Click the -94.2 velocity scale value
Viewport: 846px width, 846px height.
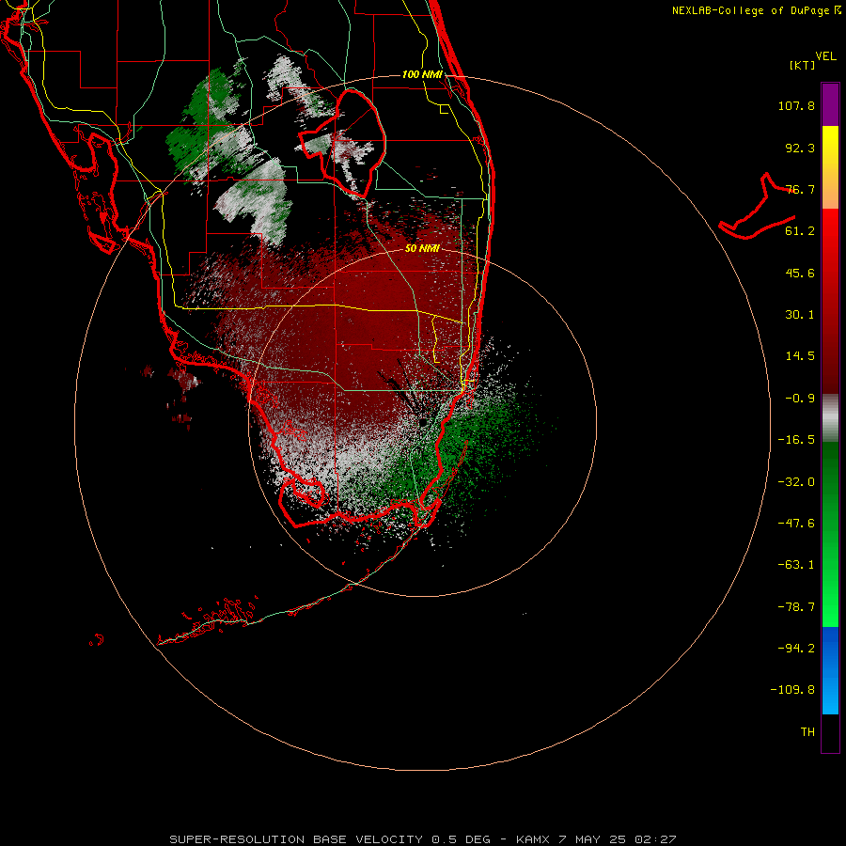796,648
